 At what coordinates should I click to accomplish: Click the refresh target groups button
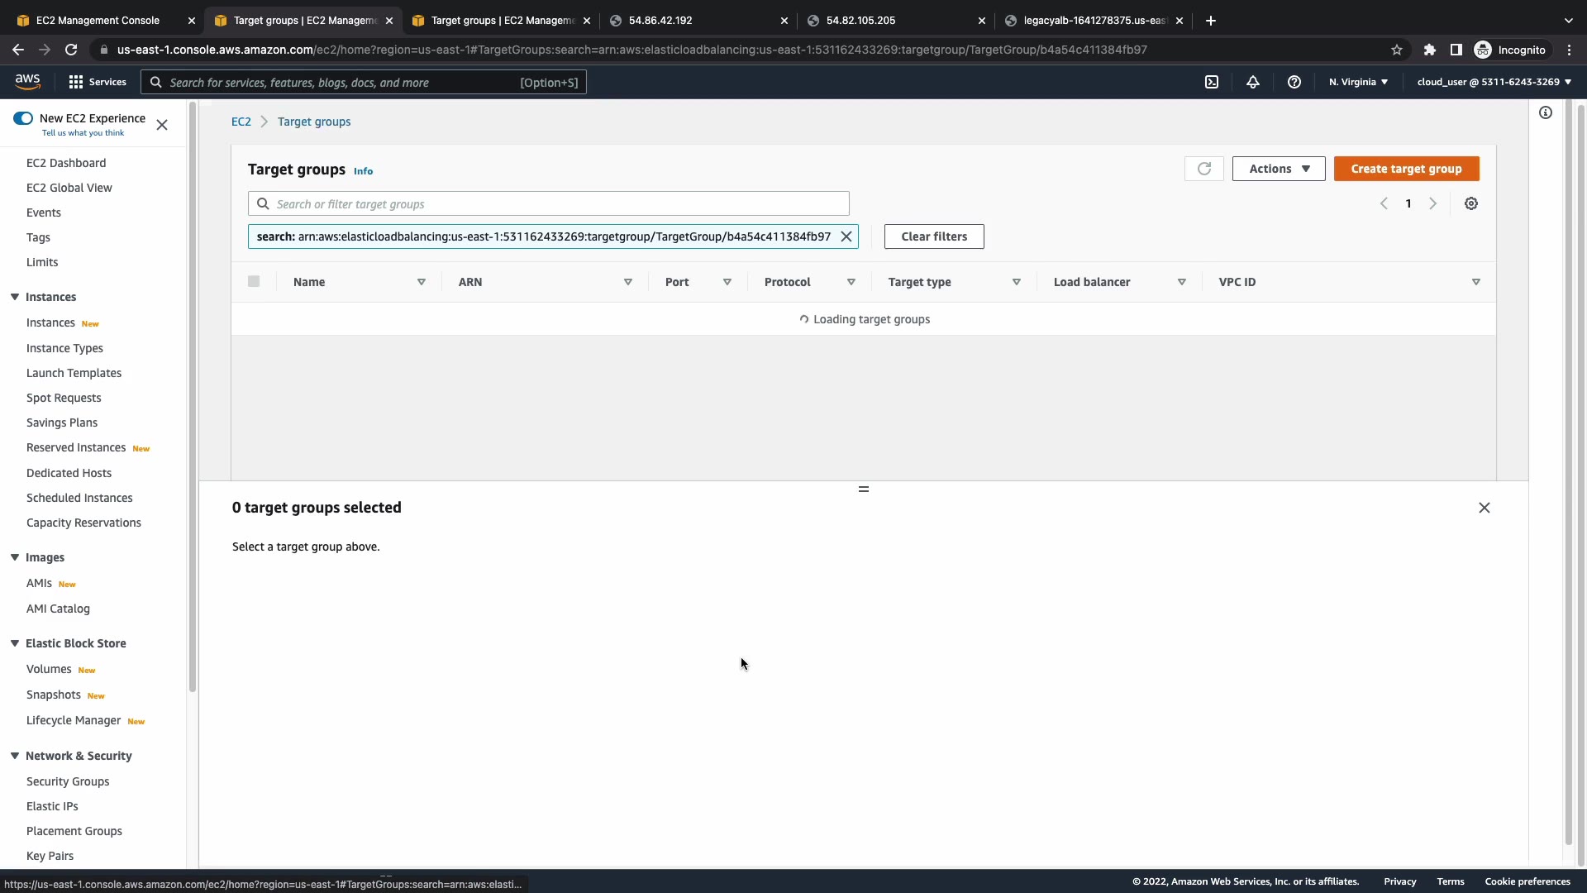pos(1203,169)
